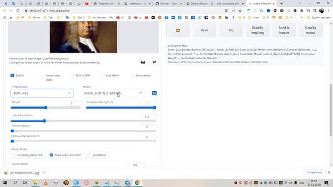Open File Explorer from the taskbar
The width and height of the screenshot is (333, 187).
35,183
